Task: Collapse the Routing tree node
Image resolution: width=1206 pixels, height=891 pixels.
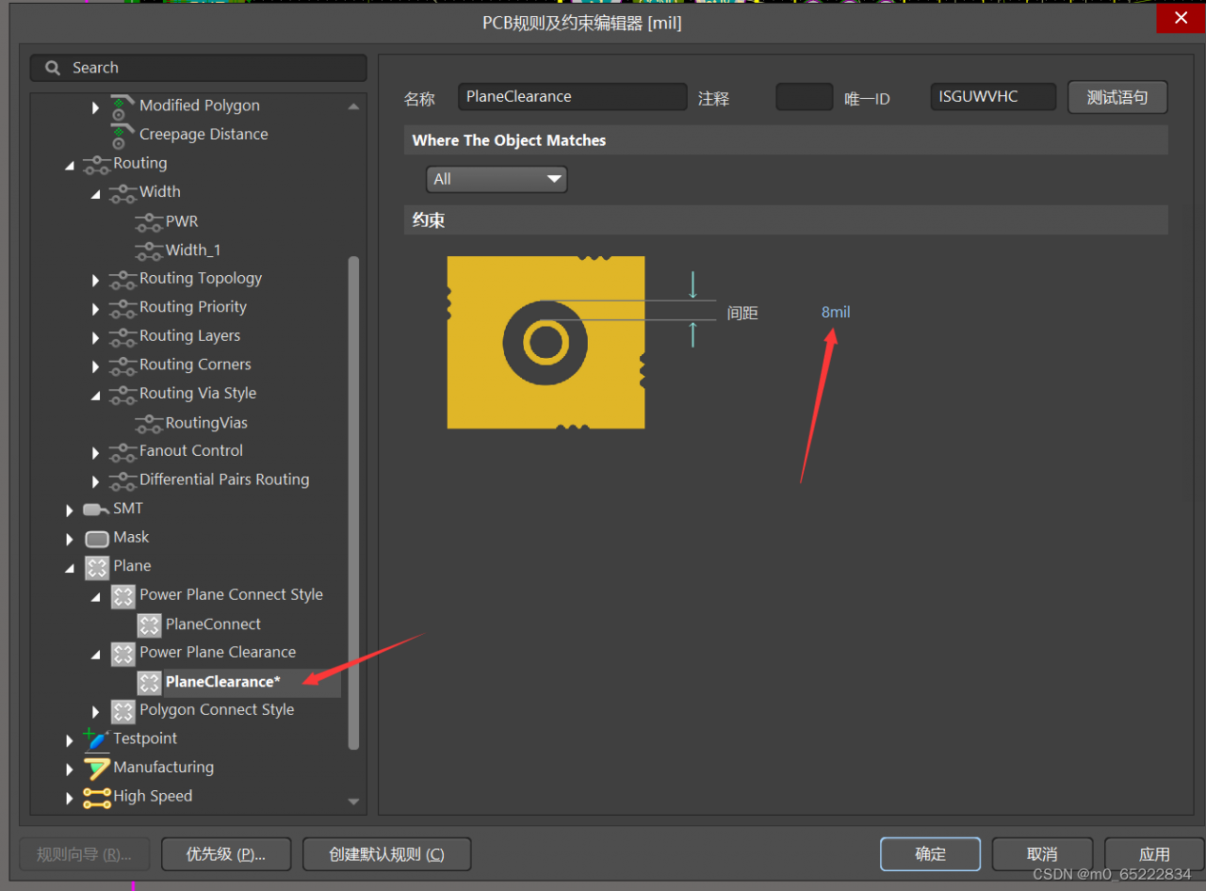Action: 70,165
